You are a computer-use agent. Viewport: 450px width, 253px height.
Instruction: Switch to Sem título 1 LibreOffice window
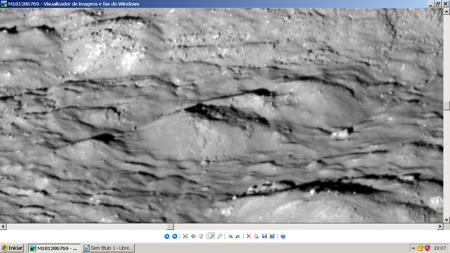[108, 248]
